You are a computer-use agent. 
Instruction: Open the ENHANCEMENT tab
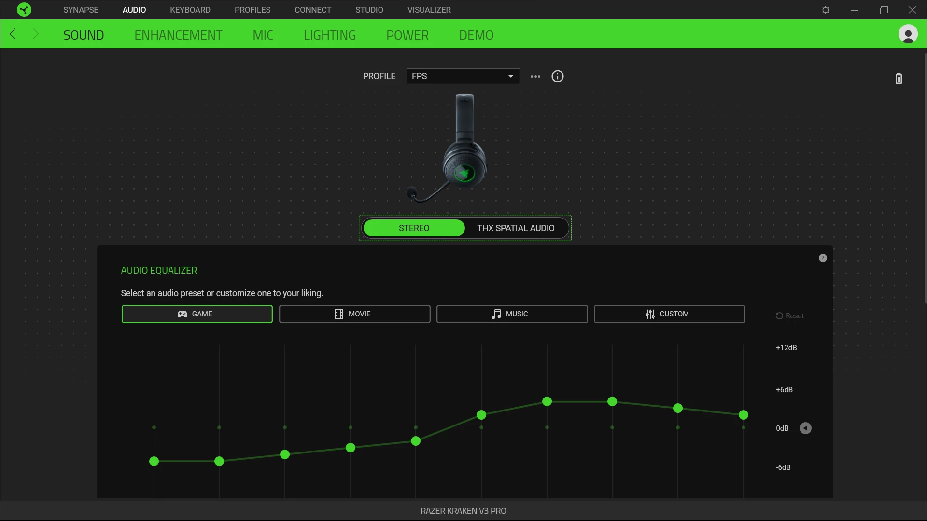click(178, 35)
